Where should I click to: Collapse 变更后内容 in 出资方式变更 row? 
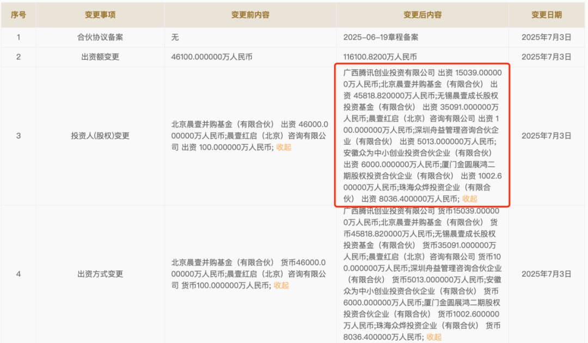point(434,337)
